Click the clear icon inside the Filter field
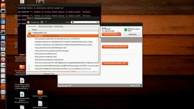The image size is (194, 109). 98,22
